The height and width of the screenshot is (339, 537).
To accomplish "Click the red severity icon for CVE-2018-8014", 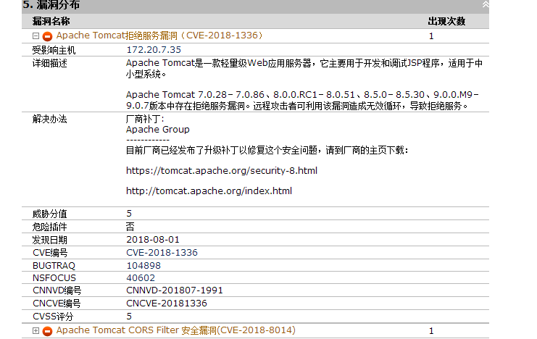I will click(x=47, y=331).
